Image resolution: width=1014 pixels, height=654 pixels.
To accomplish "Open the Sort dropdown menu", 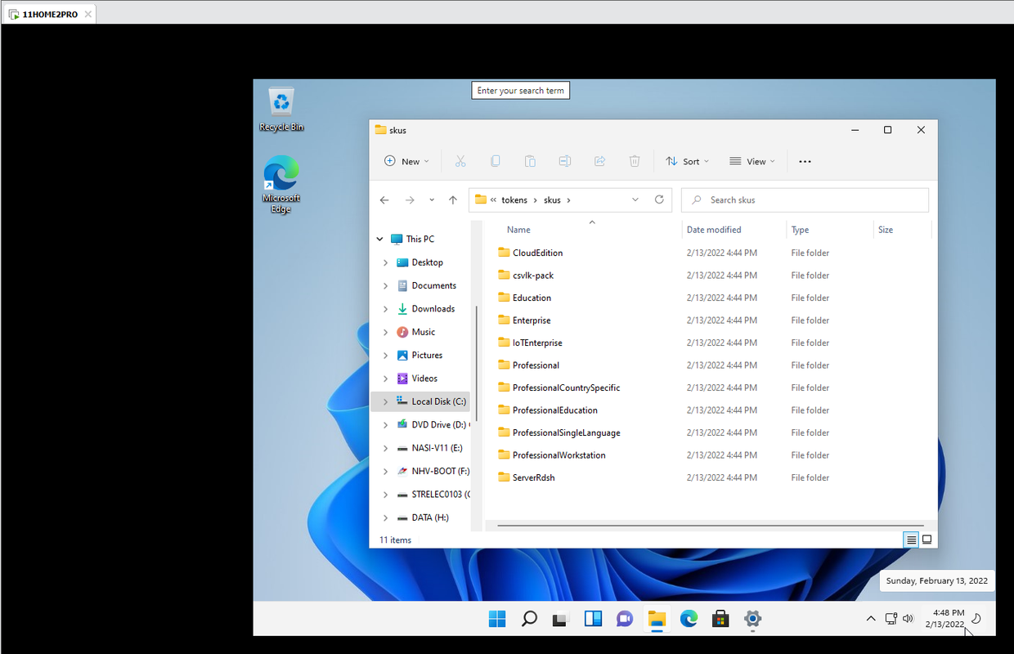I will coord(688,161).
